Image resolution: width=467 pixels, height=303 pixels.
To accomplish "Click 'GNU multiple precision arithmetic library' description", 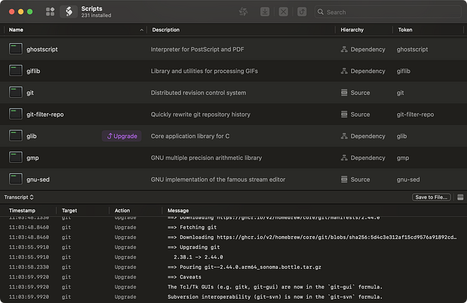I will 206,158.
